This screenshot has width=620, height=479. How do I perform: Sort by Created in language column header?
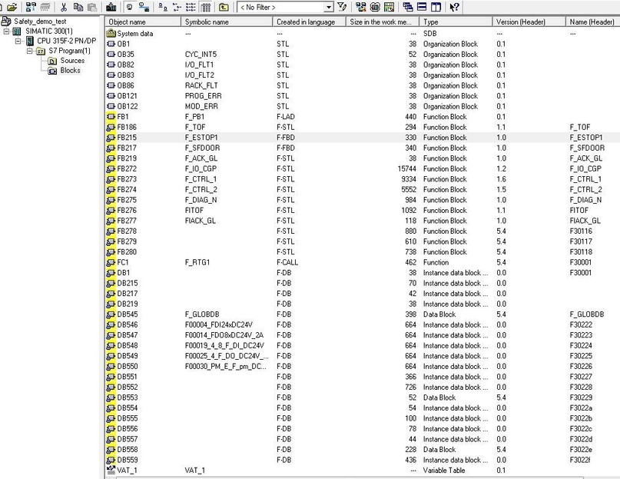pos(309,22)
